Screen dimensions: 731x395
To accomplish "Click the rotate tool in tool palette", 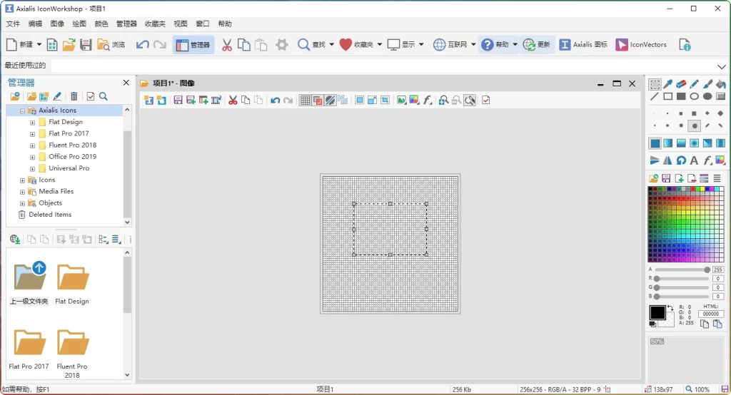I will [681, 160].
